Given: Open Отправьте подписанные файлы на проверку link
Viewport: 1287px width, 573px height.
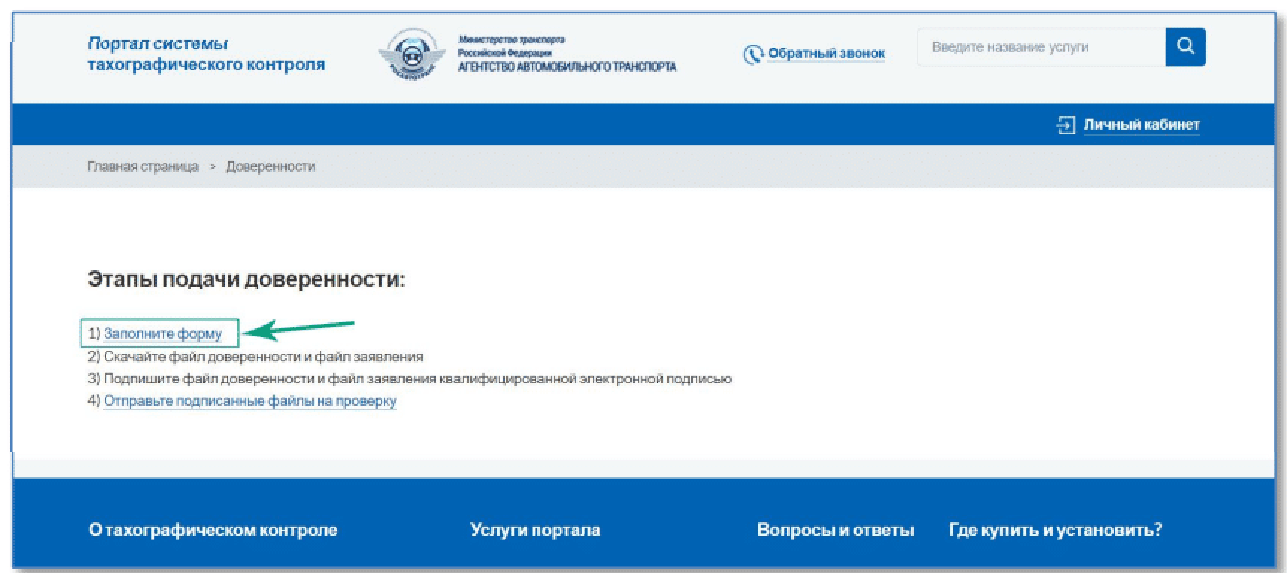Looking at the screenshot, I should click(249, 401).
